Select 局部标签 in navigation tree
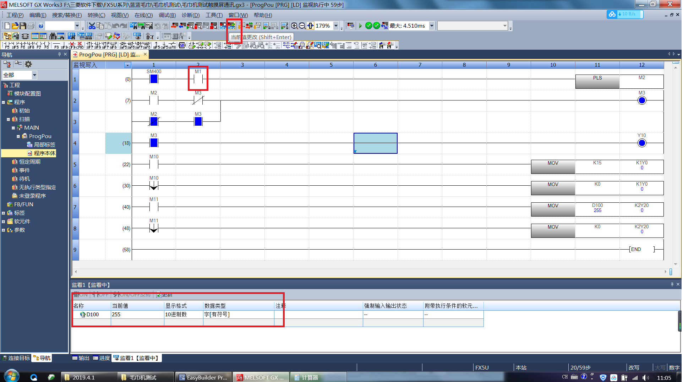 pos(44,144)
